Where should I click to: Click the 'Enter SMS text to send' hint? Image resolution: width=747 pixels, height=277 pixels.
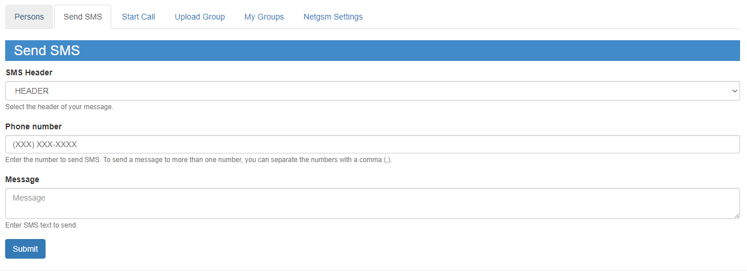click(41, 225)
